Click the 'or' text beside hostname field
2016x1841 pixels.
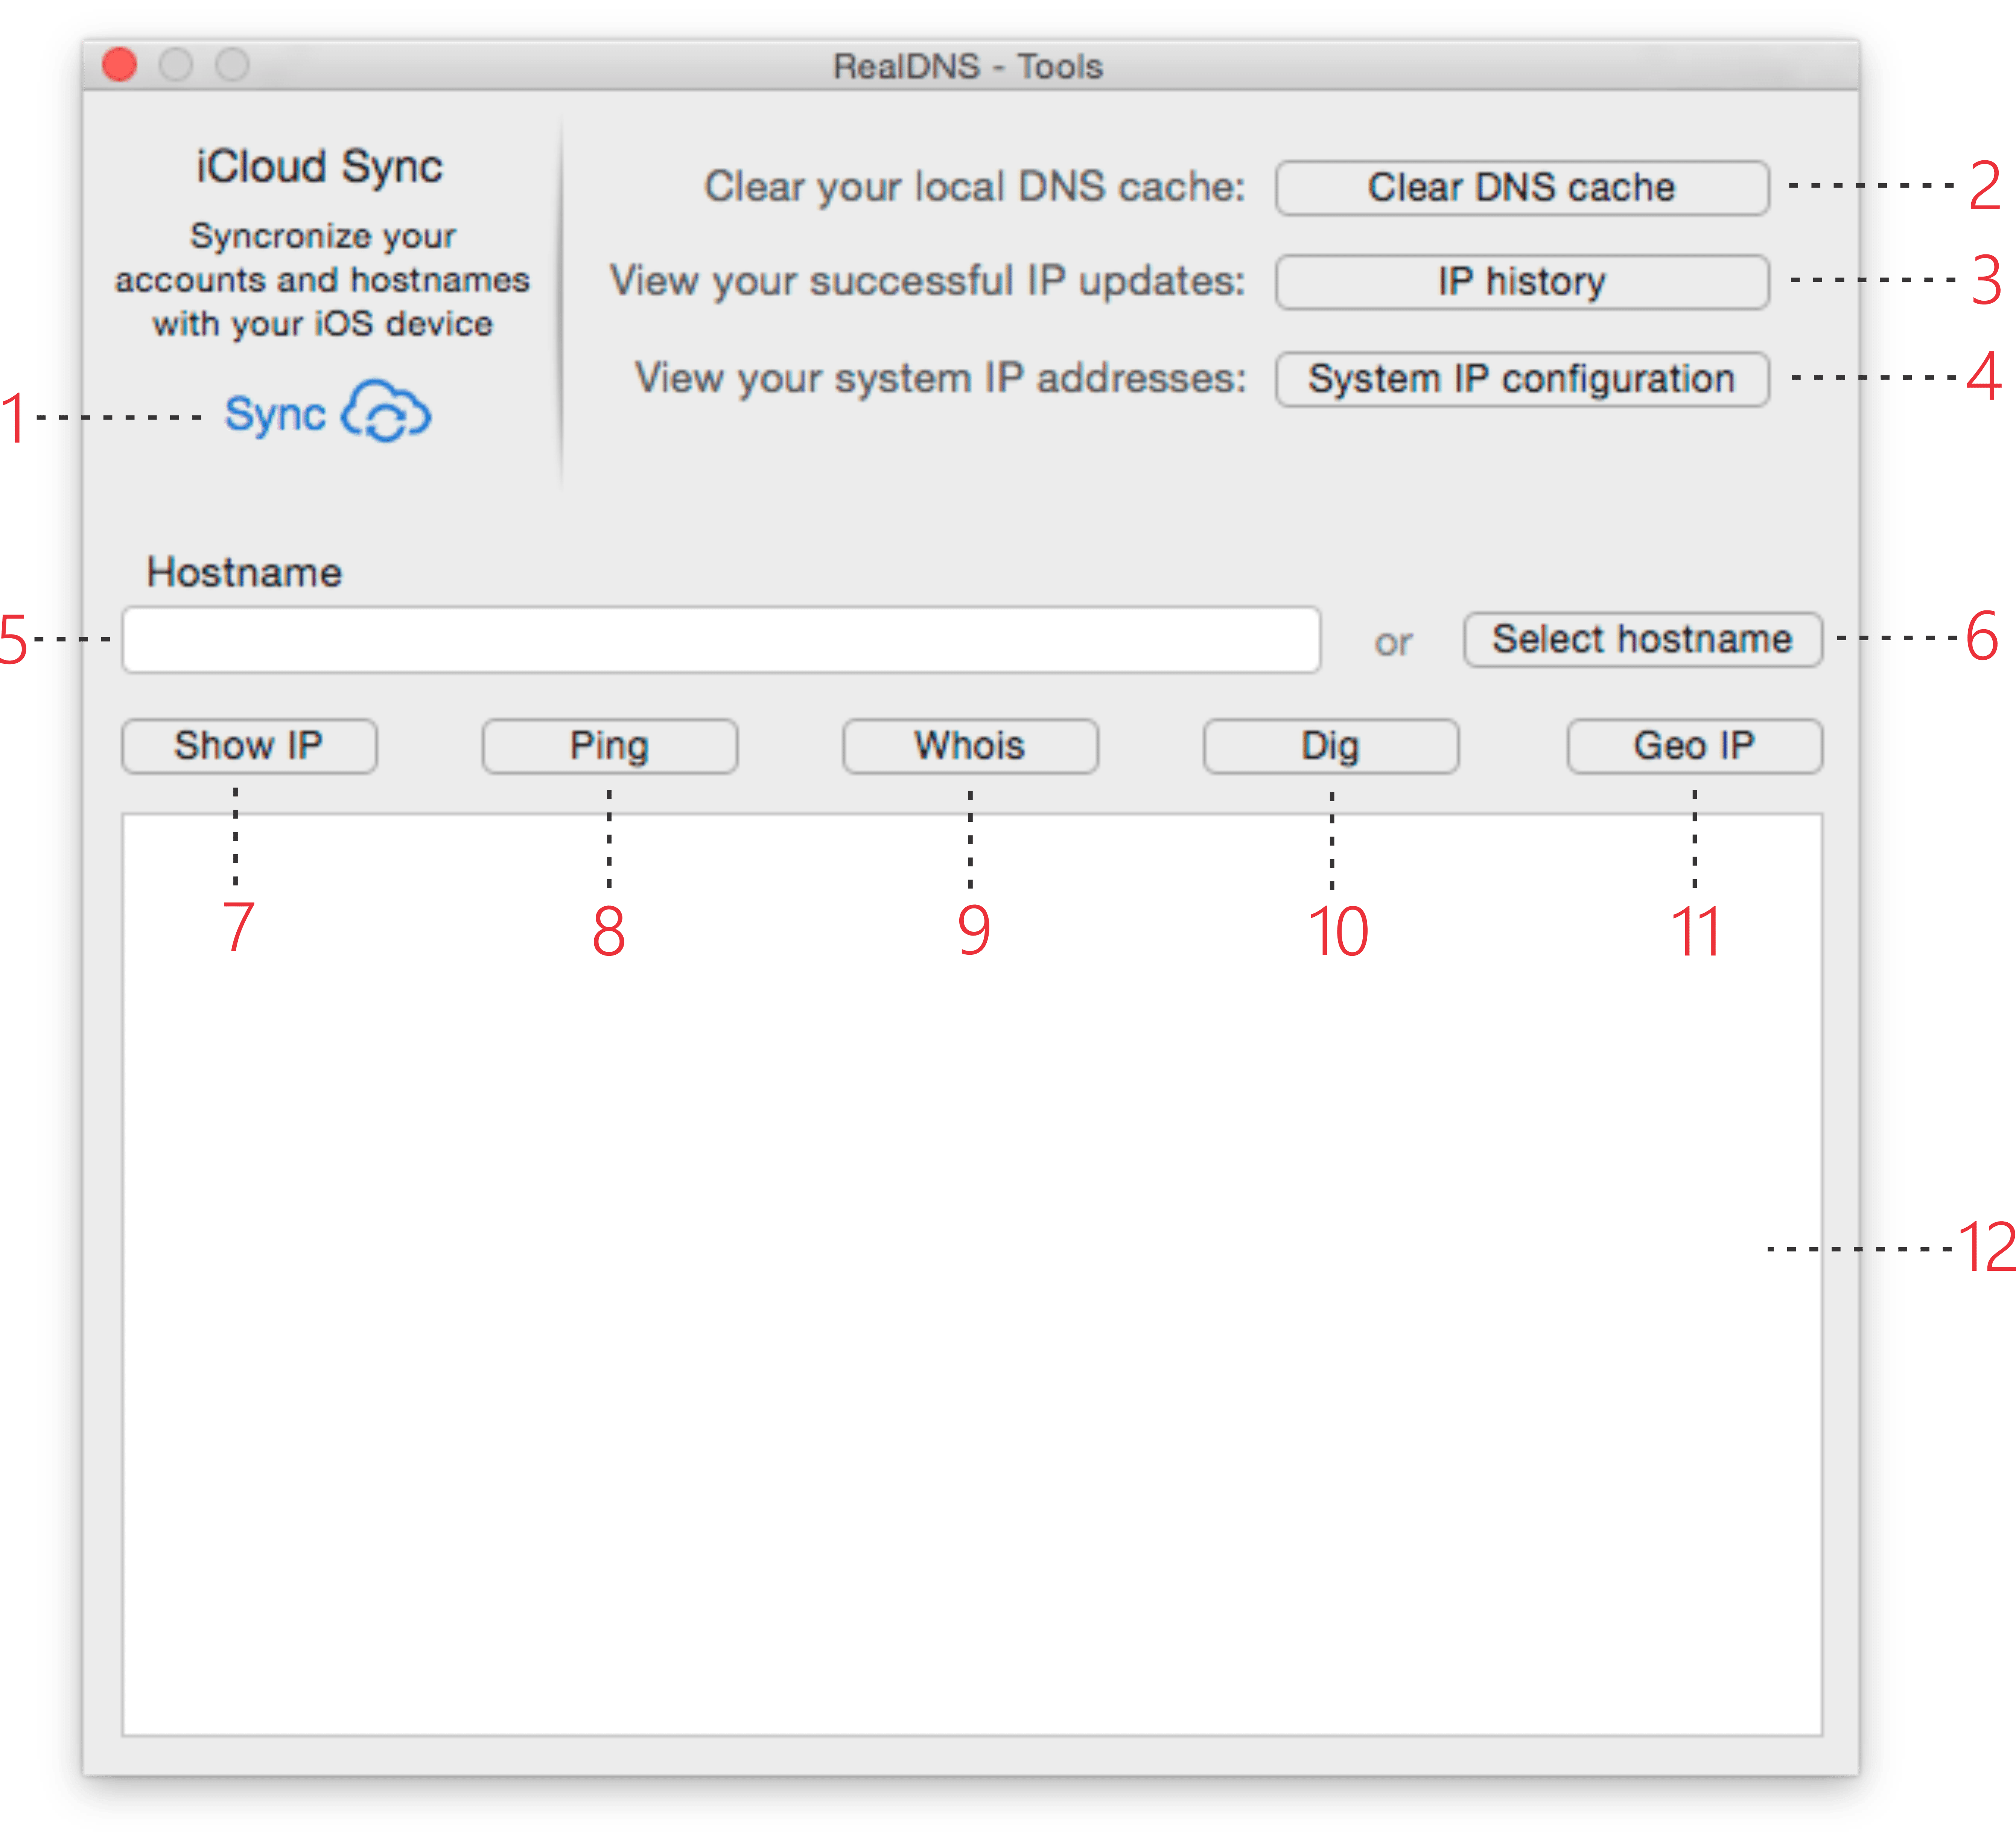(1393, 643)
